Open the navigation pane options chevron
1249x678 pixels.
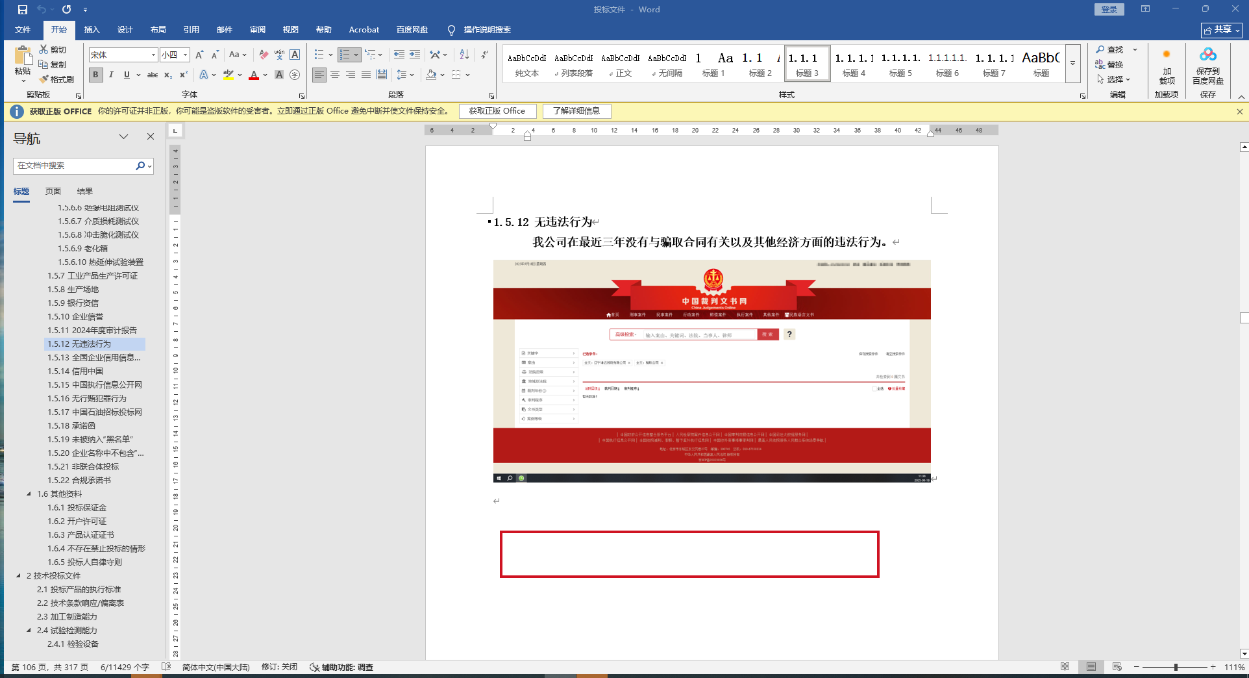pos(123,136)
